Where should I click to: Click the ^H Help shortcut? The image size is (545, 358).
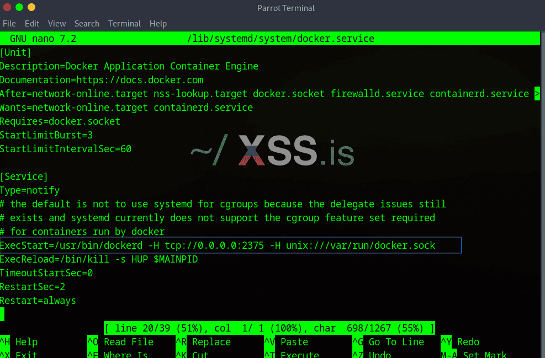(x=19, y=342)
